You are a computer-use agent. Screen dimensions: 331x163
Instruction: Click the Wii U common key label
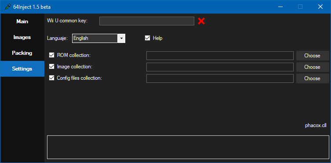[67, 21]
